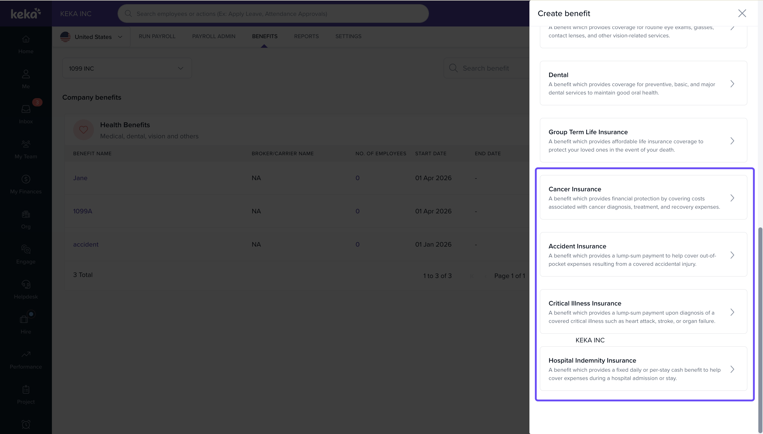Close the Create benefit panel
763x434 pixels.
742,13
